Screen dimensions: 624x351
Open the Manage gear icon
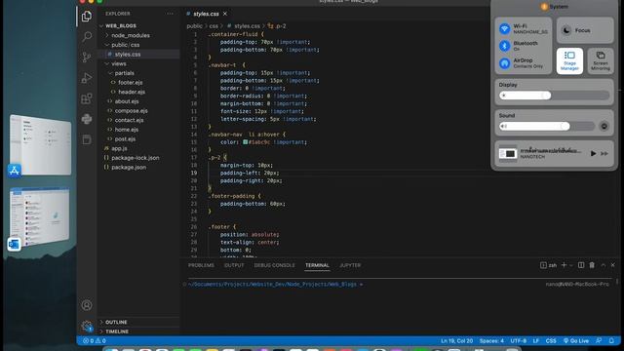[87, 326]
